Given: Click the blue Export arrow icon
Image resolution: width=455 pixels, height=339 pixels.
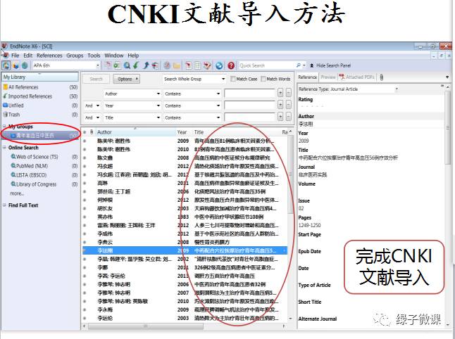Looking at the screenshot, I should (146, 65).
